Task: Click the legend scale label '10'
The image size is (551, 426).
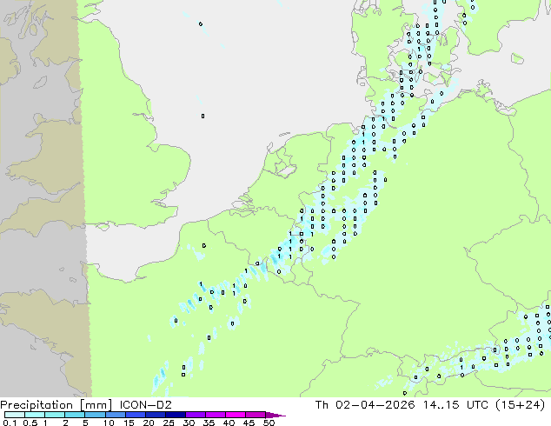Action: pos(109,423)
